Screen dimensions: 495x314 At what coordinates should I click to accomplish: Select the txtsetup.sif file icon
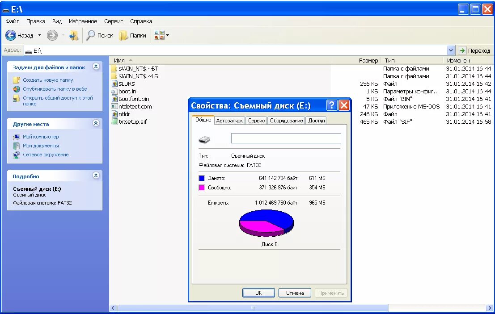(x=114, y=121)
